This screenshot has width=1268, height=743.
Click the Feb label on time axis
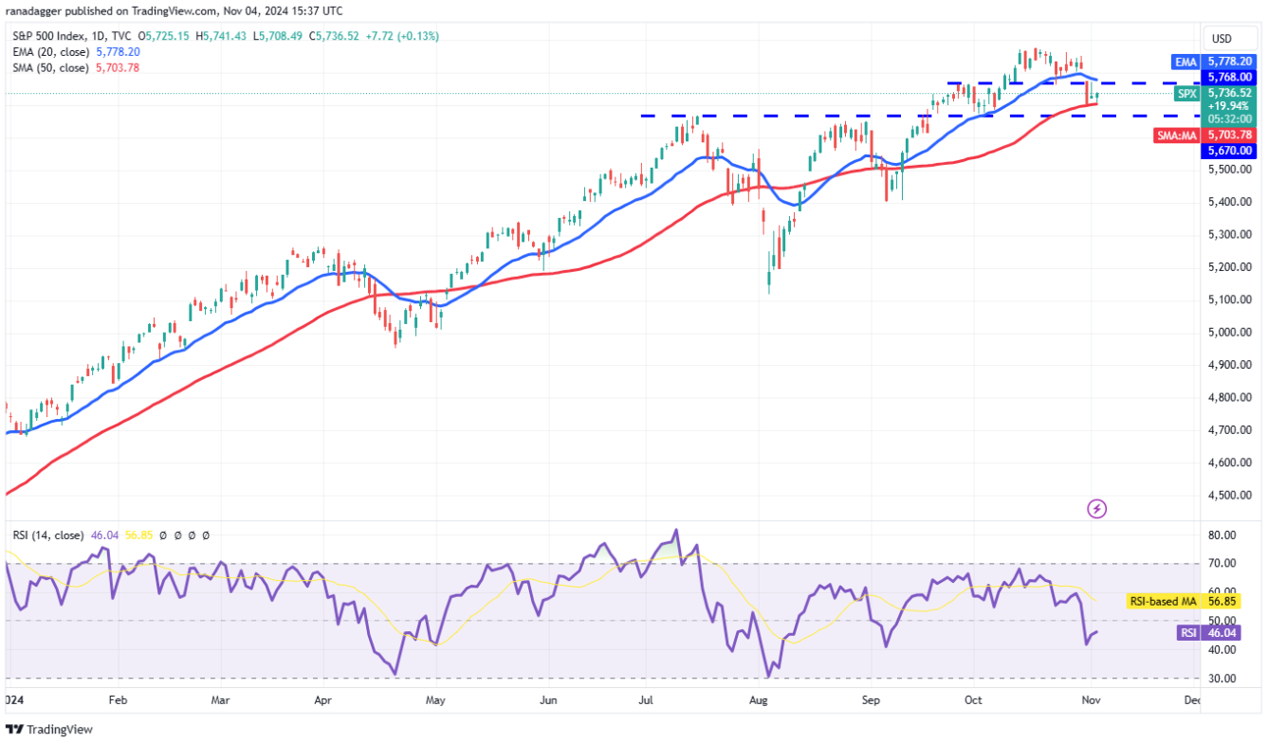click(x=118, y=701)
